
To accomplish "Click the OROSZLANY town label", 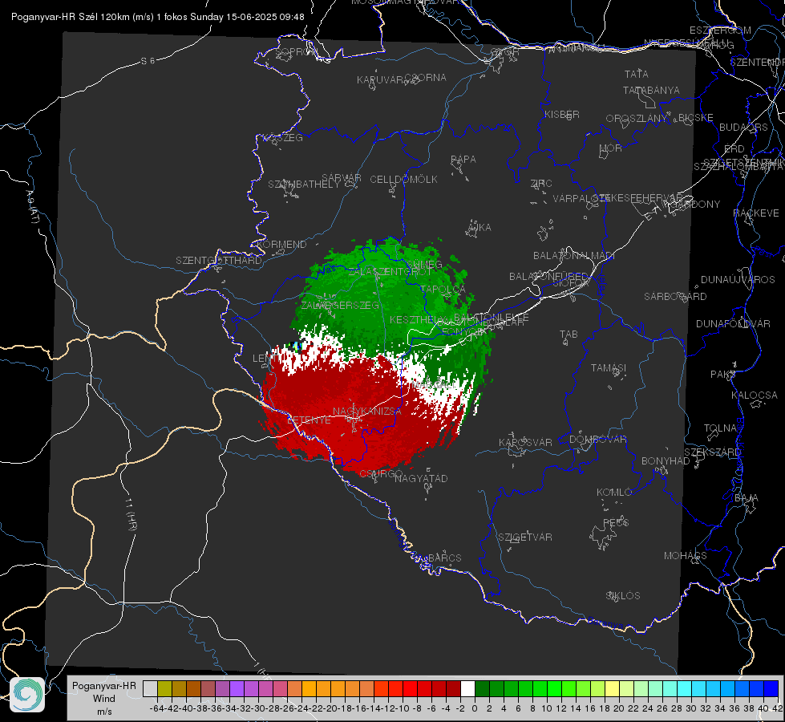I will 637,119.
